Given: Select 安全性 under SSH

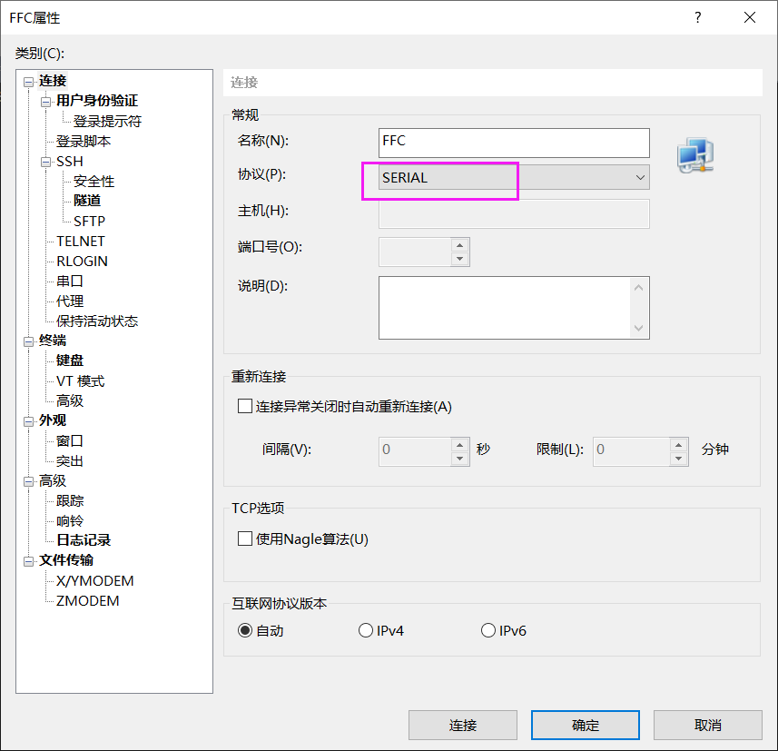Looking at the screenshot, I should [94, 182].
